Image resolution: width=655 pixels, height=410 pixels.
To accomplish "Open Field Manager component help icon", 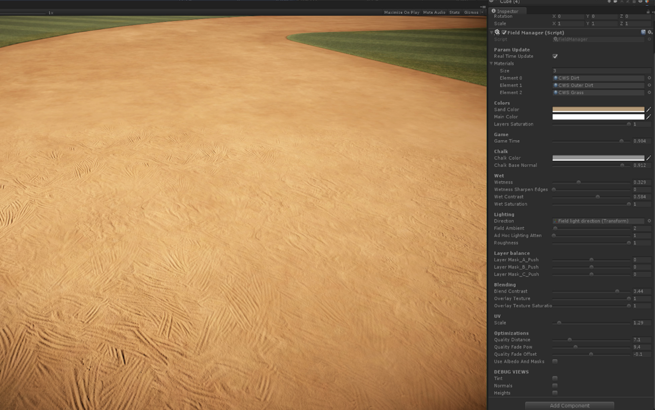I will click(643, 32).
